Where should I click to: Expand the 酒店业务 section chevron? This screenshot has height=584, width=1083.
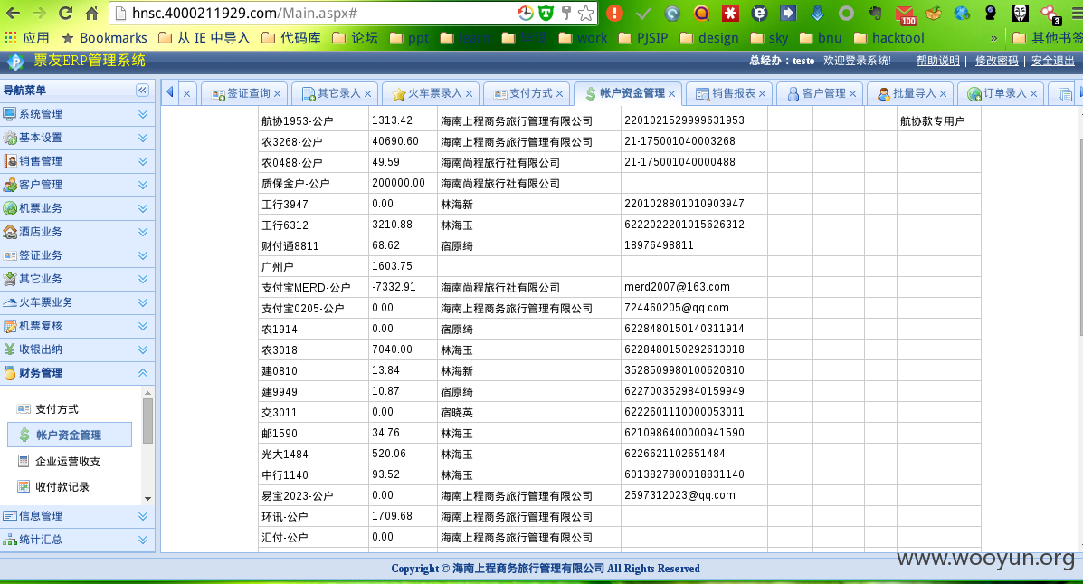coord(142,232)
